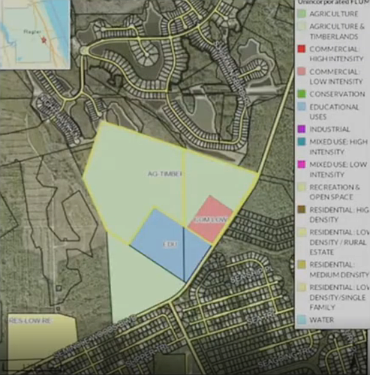Click the RES-LOW RE parcel label
This screenshot has width=370, height=375.
coord(31,321)
